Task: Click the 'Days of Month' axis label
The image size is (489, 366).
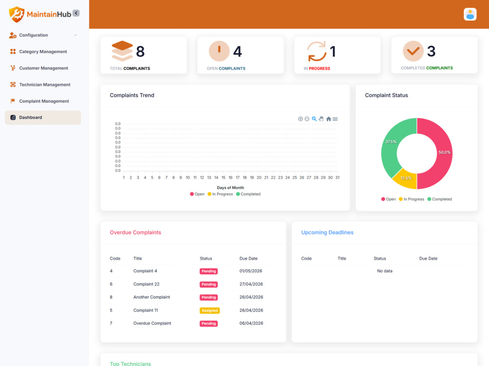Action: coord(230,188)
